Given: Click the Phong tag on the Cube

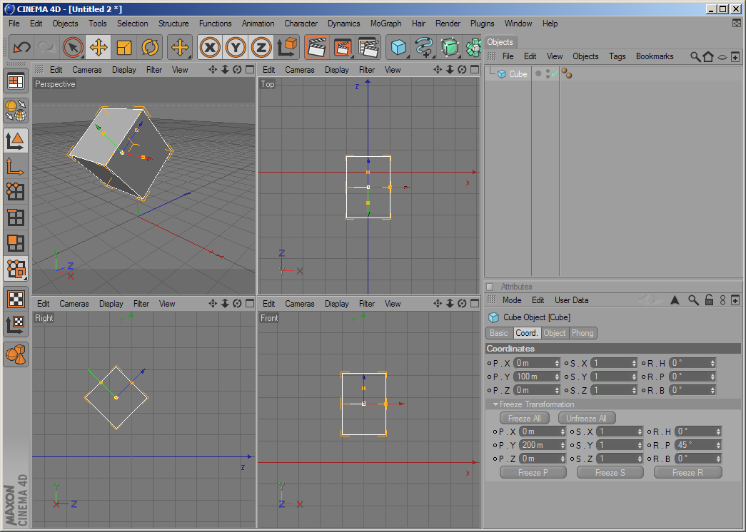Looking at the screenshot, I should pos(566,73).
